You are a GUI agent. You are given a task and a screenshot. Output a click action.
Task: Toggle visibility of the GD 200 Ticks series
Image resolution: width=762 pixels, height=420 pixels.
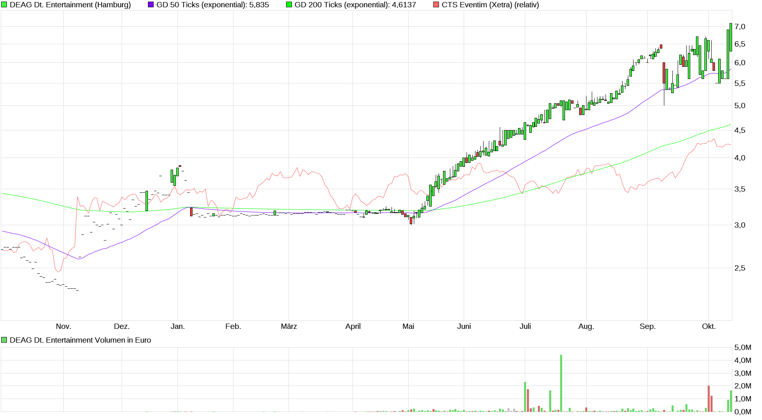(x=289, y=5)
